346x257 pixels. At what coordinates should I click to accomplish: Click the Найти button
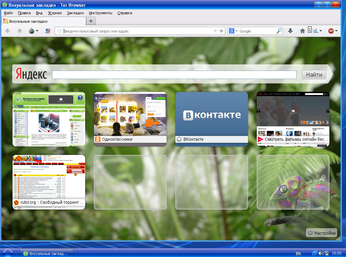click(x=314, y=75)
